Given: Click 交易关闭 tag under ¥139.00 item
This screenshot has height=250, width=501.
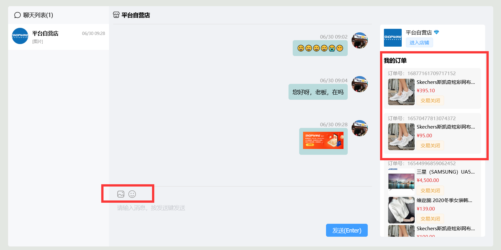Looking at the screenshot, I should tap(430, 219).
